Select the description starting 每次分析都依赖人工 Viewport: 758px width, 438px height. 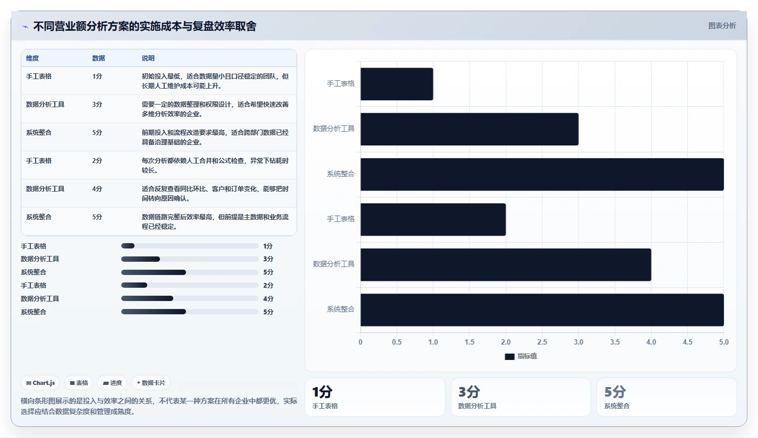[x=215, y=165]
